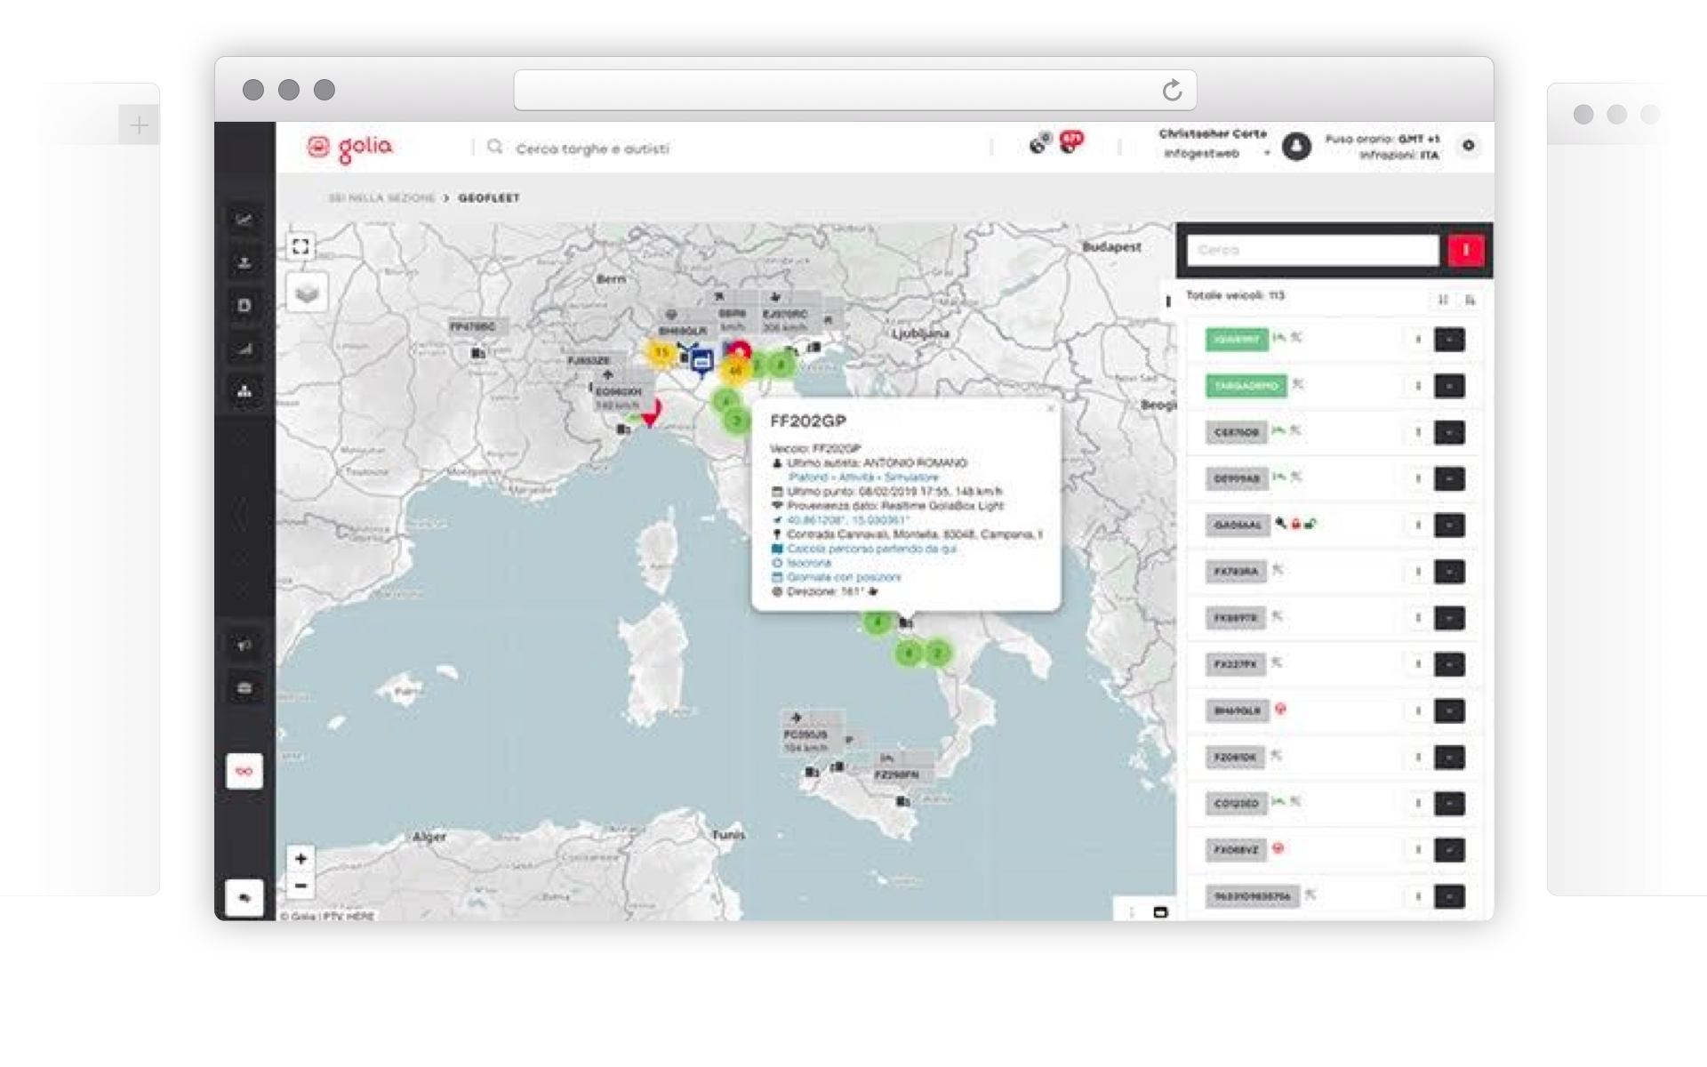Open the three-dot menu on GA056AL row
Viewport: 1707px width, 1067px height.
pos(1418,525)
